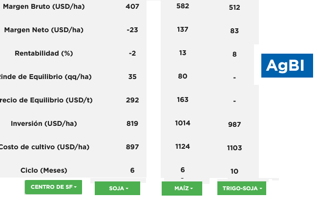Select the Margen Neto (USD/ha) label
Viewport: 317px width, 199px height.
click(x=43, y=30)
